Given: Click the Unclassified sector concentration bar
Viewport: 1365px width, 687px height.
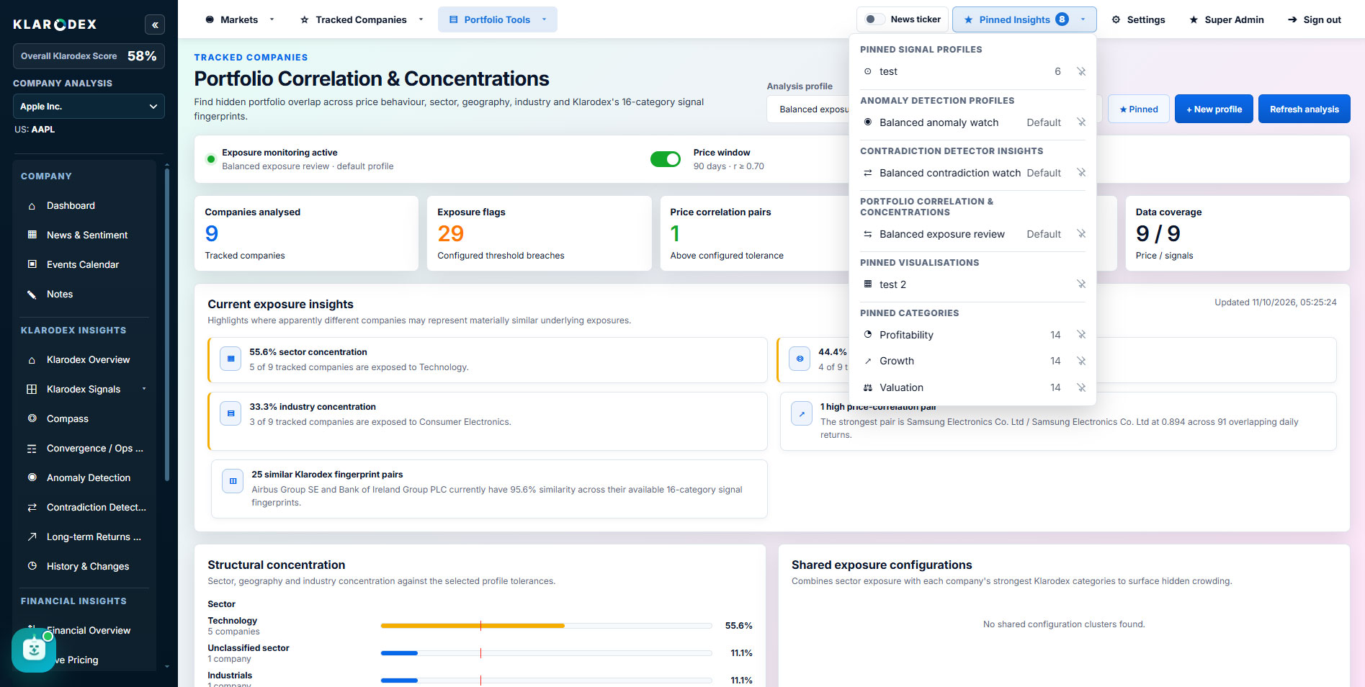Looking at the screenshot, I should pyautogui.click(x=546, y=653).
